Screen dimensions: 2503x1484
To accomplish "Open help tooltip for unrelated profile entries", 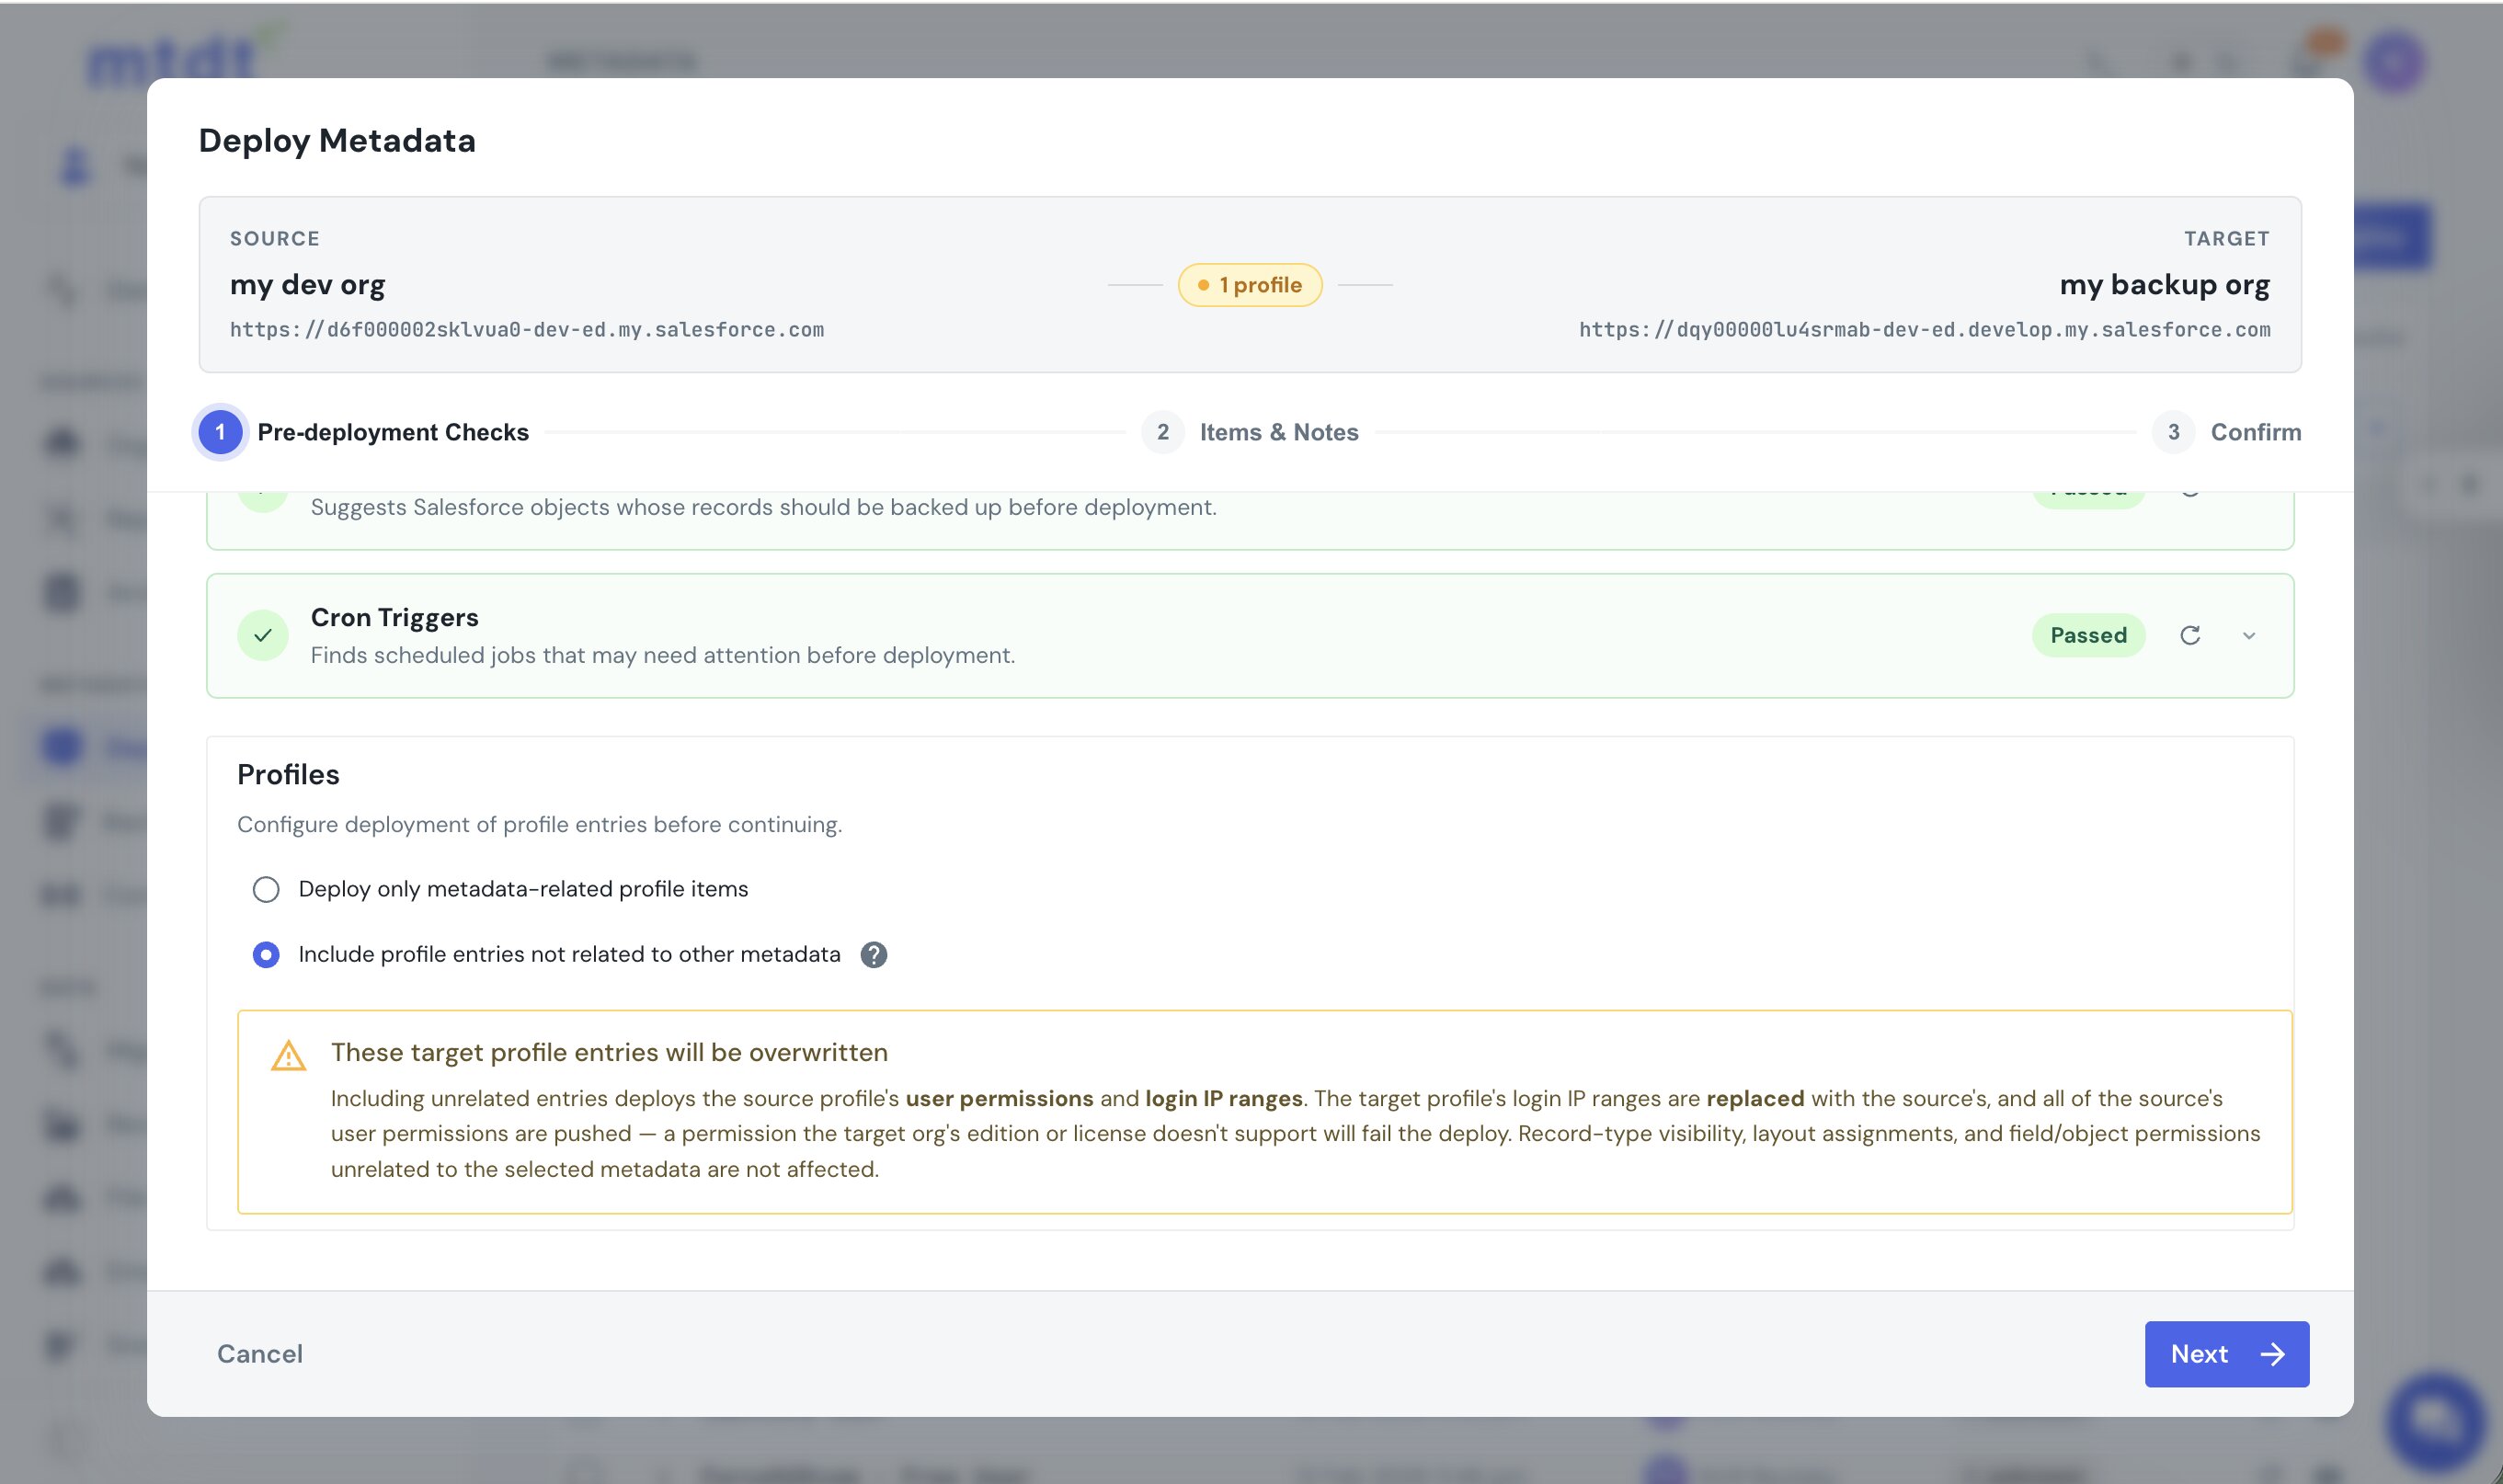I will tap(874, 954).
